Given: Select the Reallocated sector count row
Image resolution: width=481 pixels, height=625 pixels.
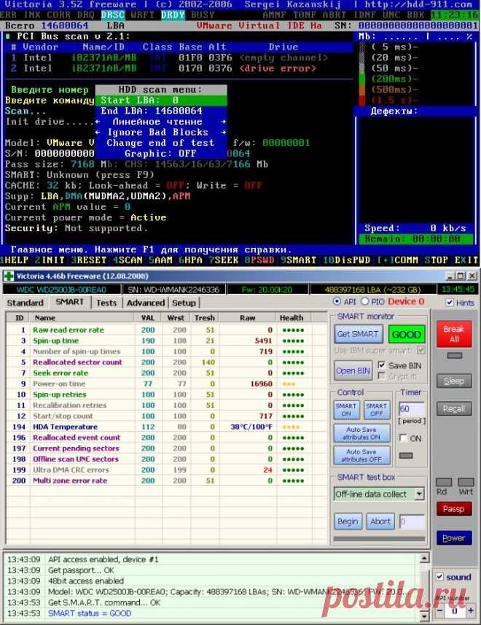Looking at the screenshot, I should 166,362.
